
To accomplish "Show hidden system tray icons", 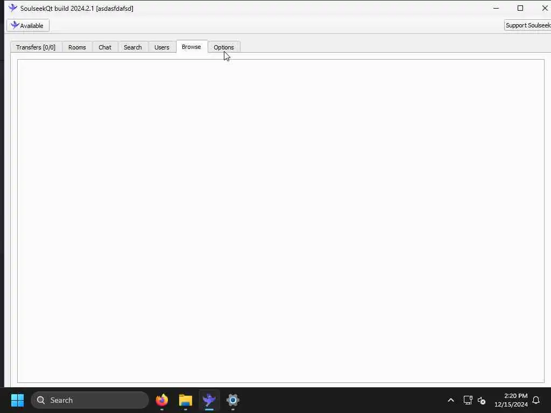I will pyautogui.click(x=451, y=400).
